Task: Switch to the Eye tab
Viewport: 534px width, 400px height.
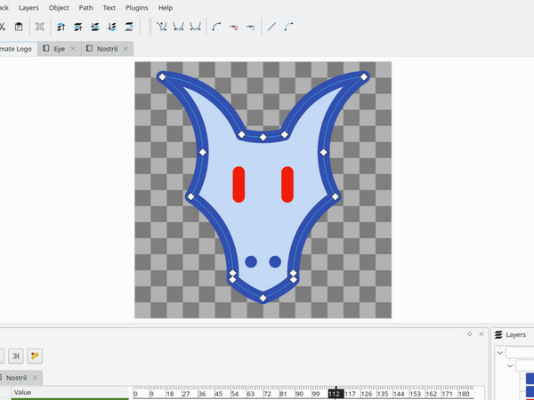Action: [x=59, y=48]
